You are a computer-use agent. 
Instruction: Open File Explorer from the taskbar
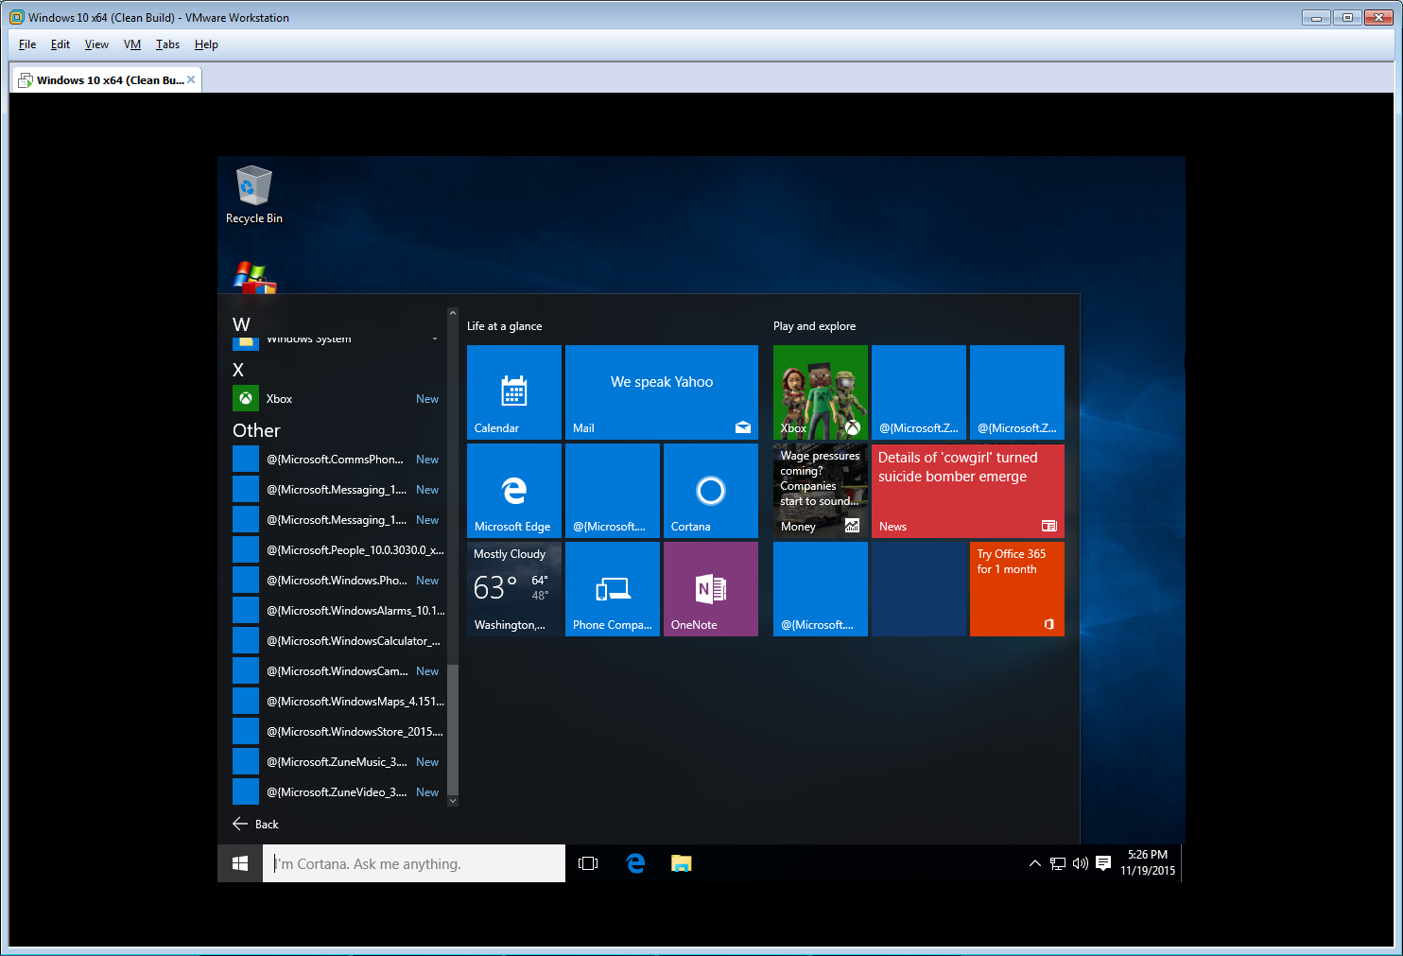point(681,863)
